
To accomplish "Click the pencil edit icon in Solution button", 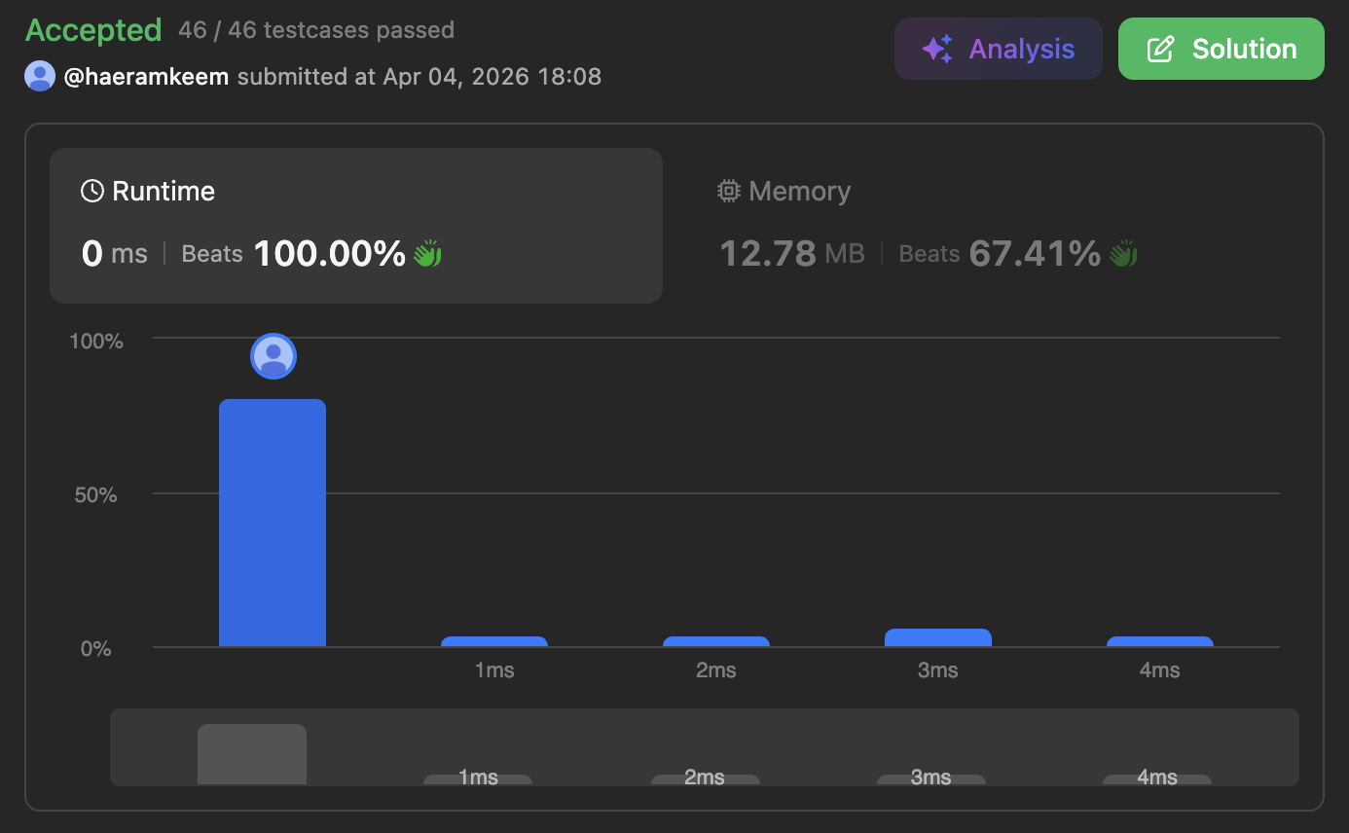I will [1160, 49].
